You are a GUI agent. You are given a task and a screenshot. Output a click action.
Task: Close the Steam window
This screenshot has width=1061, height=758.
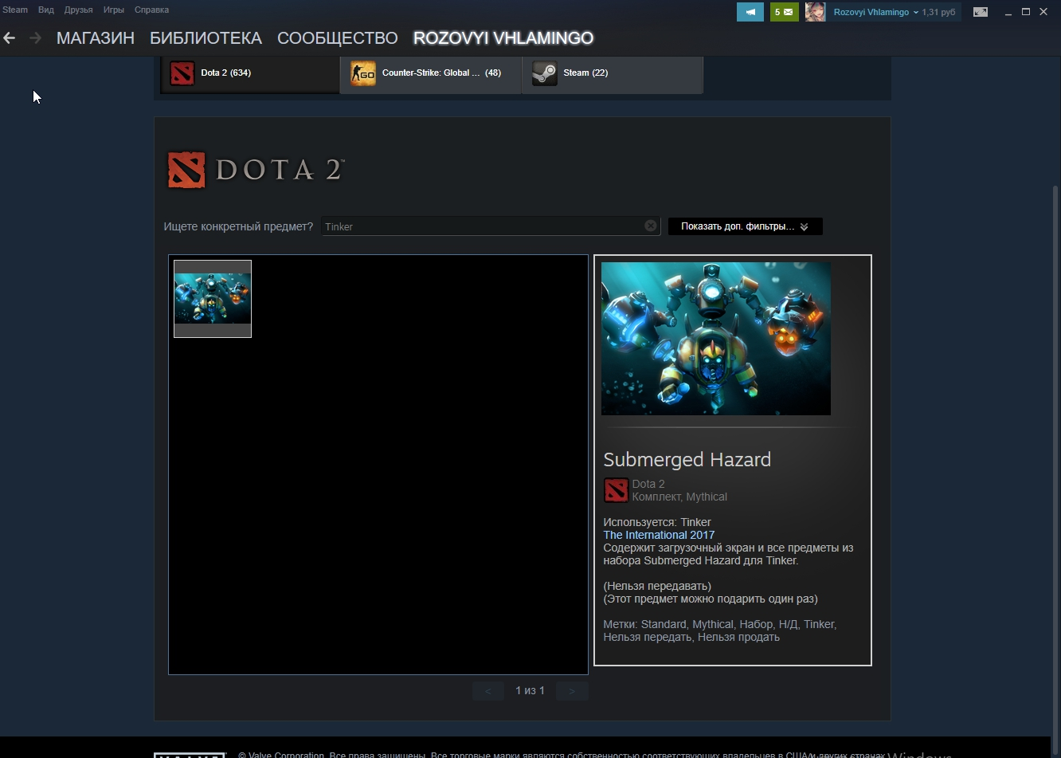[x=1044, y=12]
